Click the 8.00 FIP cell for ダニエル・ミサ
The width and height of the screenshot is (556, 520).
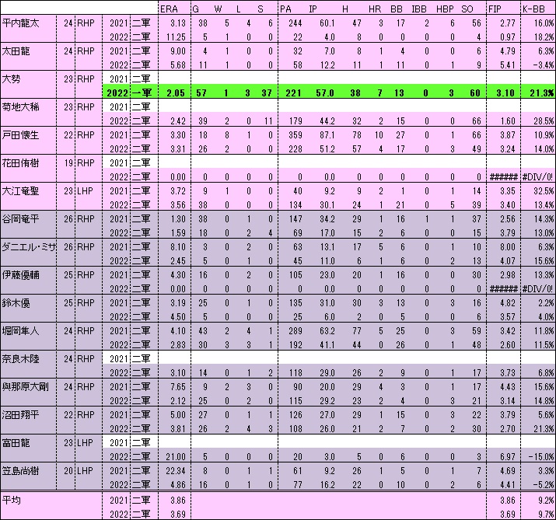508,247
